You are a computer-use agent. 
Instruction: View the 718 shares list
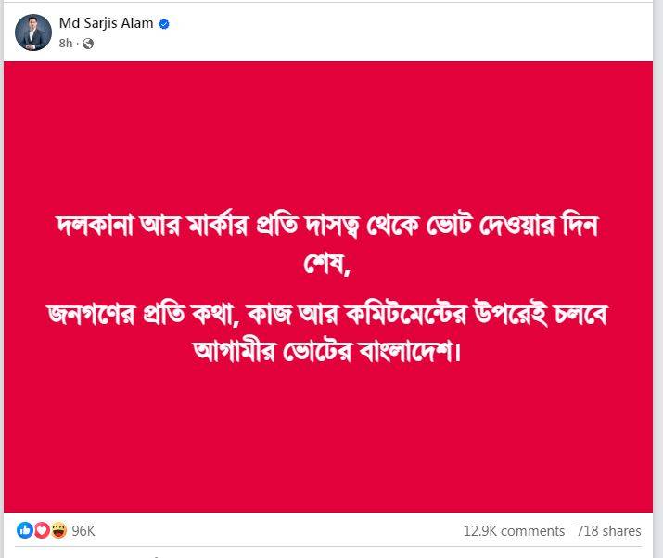click(608, 531)
